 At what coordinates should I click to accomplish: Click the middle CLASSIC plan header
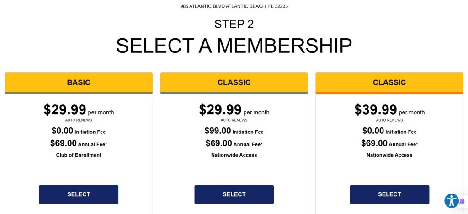234,82
